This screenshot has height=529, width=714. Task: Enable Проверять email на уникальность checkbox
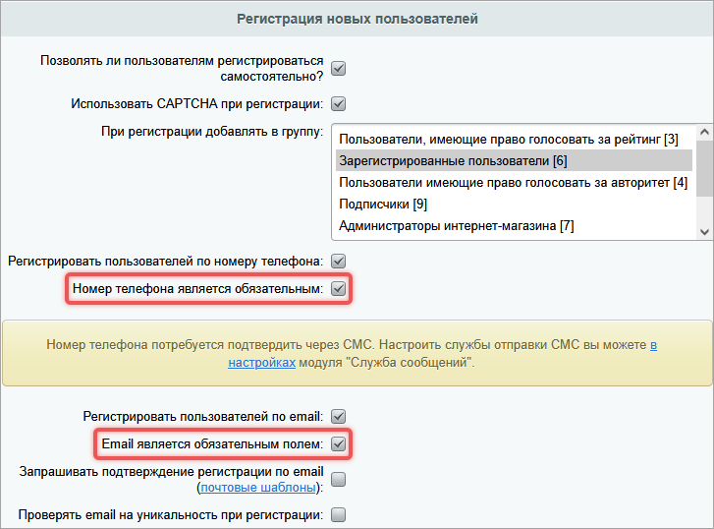338,514
